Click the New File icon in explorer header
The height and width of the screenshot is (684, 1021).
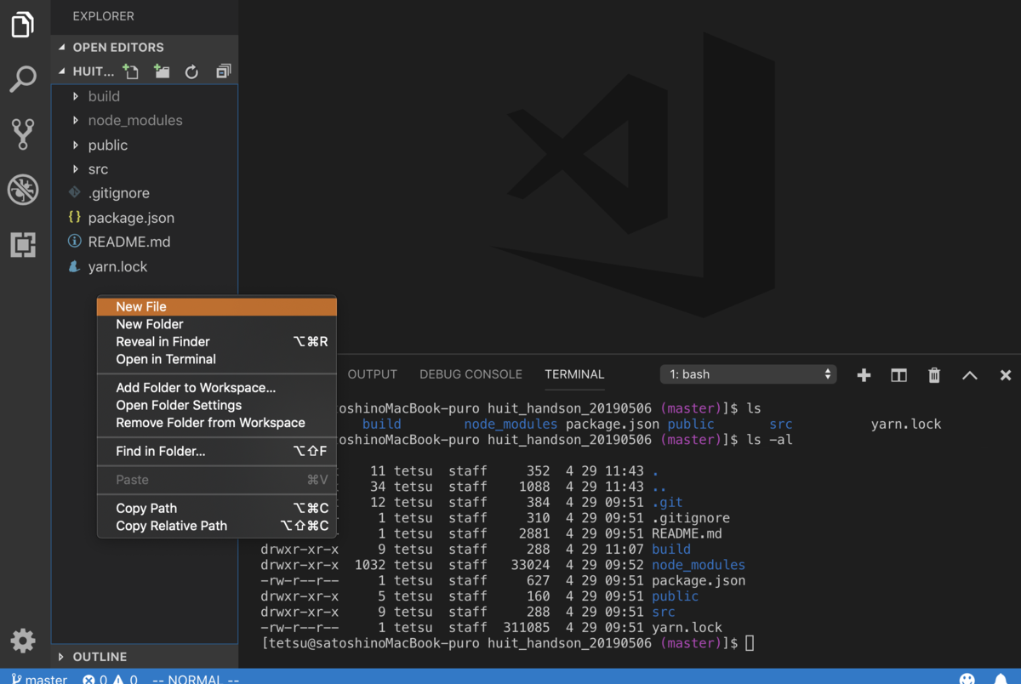[x=130, y=71]
